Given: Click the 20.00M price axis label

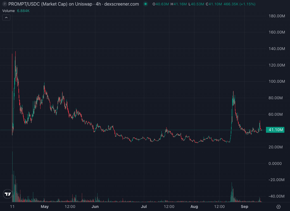Looking at the screenshot, I should point(275,147).
